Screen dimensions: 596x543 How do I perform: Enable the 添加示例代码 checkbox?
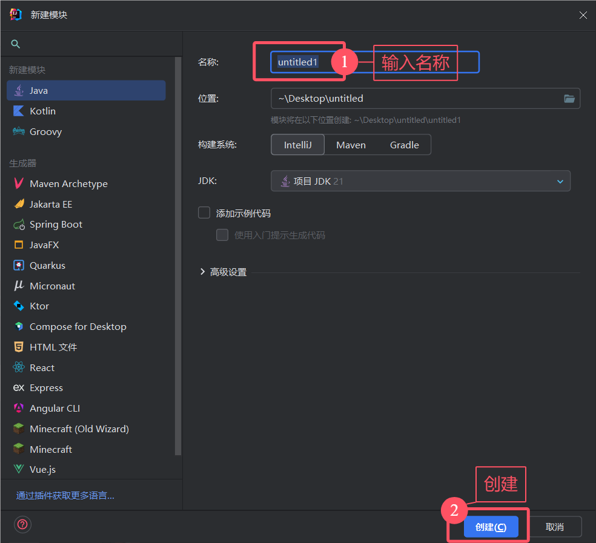(205, 213)
